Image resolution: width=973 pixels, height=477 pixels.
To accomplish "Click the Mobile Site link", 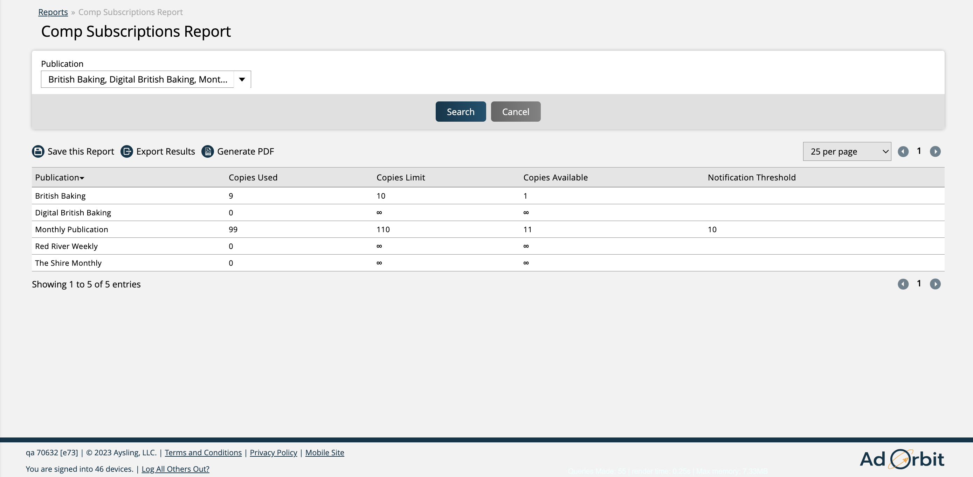I will [x=325, y=452].
